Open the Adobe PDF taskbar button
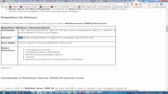Viewport: 168px width, 94px height. click(82, 93)
